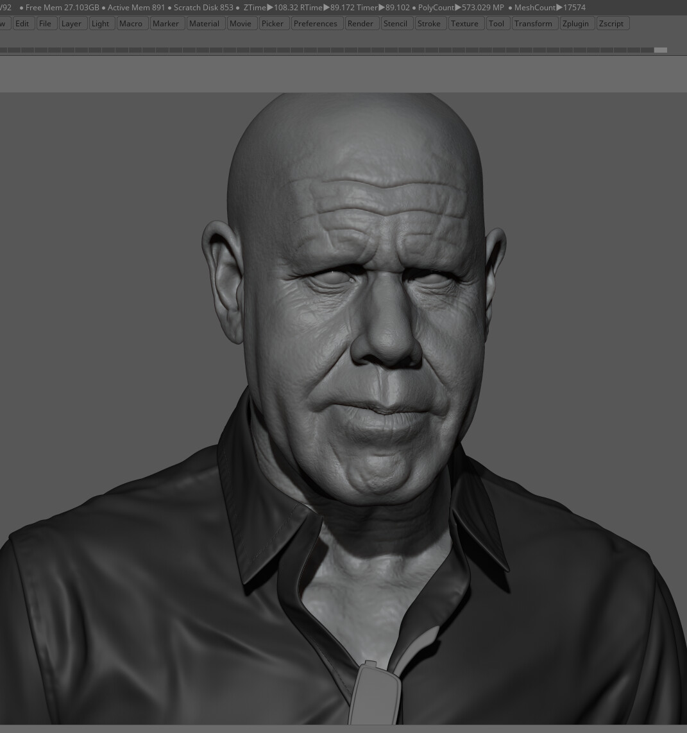Click the 'MeshCount 17574' readout
687x733 pixels.
click(x=550, y=8)
